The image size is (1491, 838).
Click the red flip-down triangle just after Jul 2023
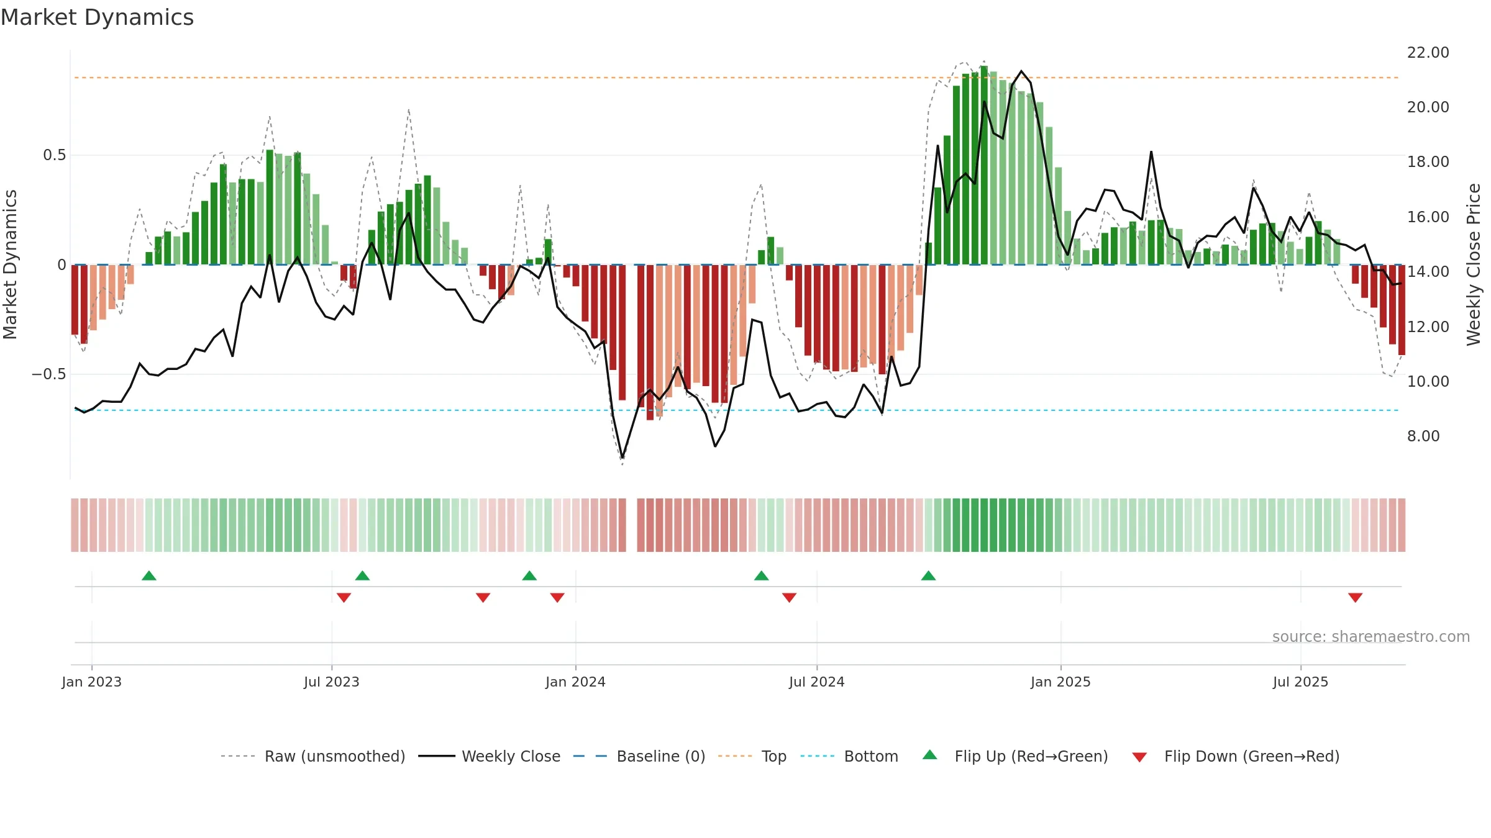[344, 597]
